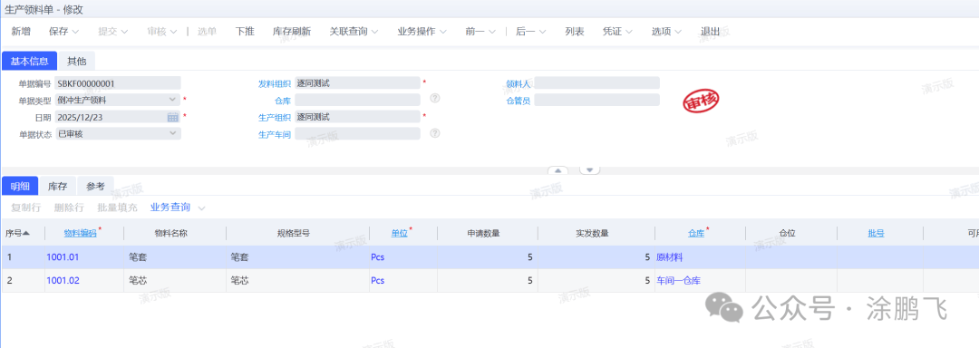Viewport: 979px width, 348px height.
Task: Expand the 保存 dropdown menu
Action: 75,32
